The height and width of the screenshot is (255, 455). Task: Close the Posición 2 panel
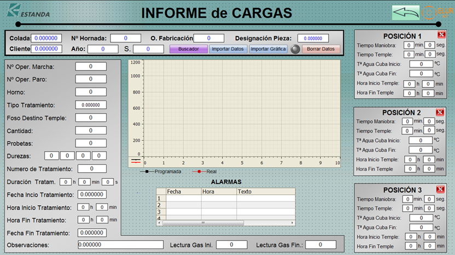(x=441, y=112)
